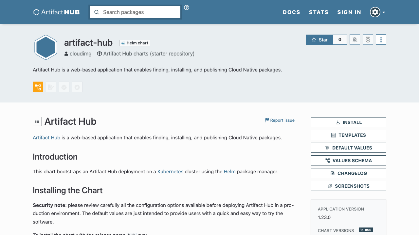Click the orange values schema badge
Screen dimensions: 419x235
[38, 87]
